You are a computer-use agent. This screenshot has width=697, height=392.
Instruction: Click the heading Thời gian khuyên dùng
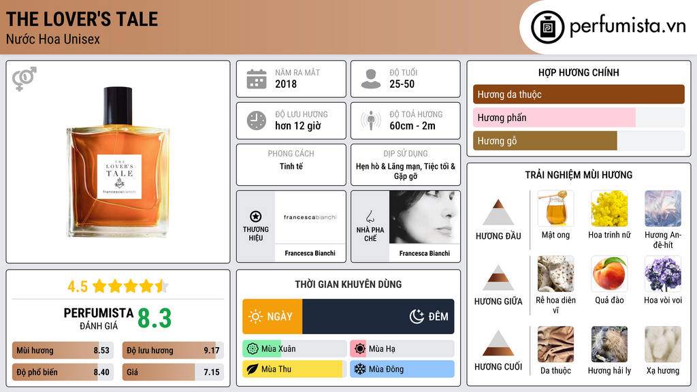tap(348, 284)
